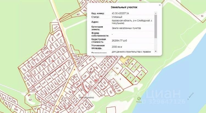Image resolution: width=206 pixels, height=113 pixels.
Task: Click the address Кировская область value
Action: (x=132, y=22)
